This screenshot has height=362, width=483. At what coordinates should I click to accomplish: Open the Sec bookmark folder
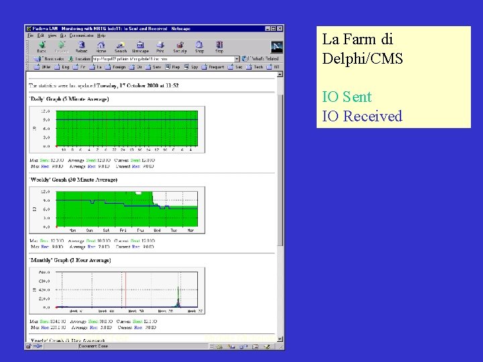click(235, 67)
